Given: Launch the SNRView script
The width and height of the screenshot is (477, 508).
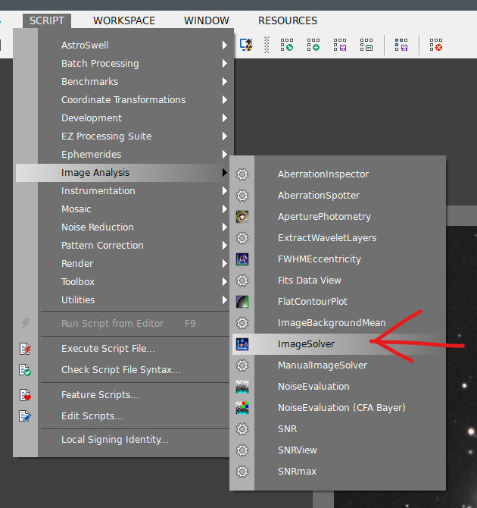Looking at the screenshot, I should pyautogui.click(x=298, y=450).
